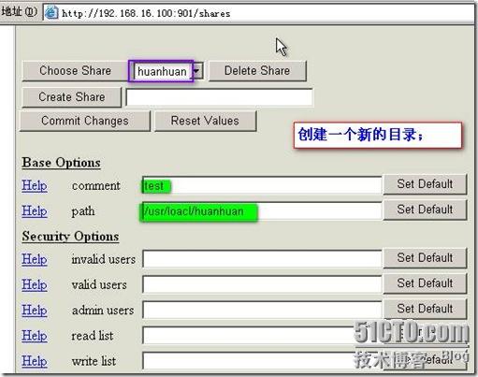The image size is (478, 377).
Task: Click Set Default for path
Action: coord(425,210)
